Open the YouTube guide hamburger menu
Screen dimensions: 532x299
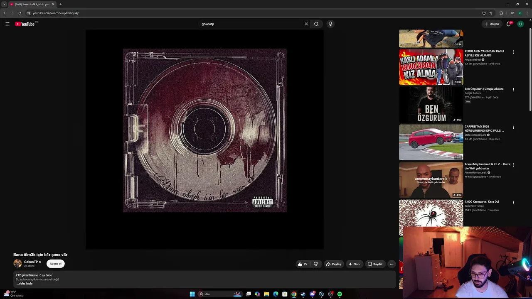(x=7, y=24)
